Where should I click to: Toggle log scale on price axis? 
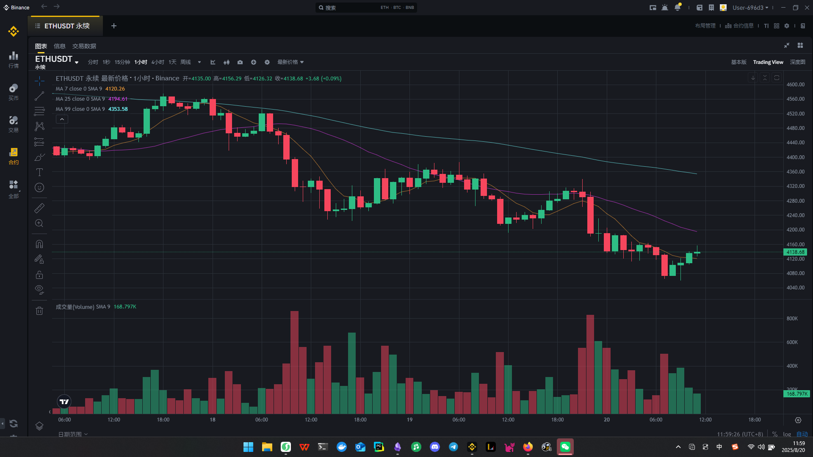pyautogui.click(x=787, y=434)
